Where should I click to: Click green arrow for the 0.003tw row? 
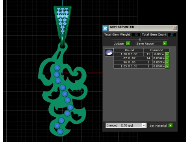click(167, 62)
